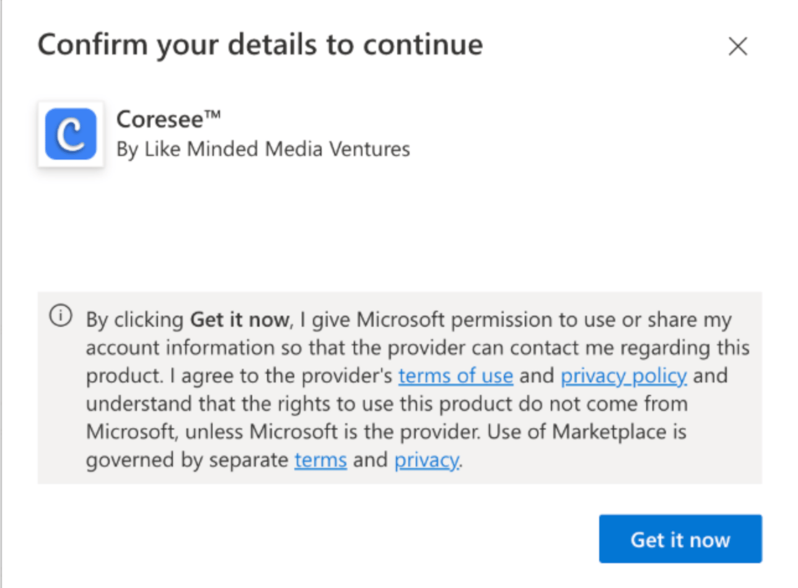Click the info circle icon in notice

tap(61, 316)
